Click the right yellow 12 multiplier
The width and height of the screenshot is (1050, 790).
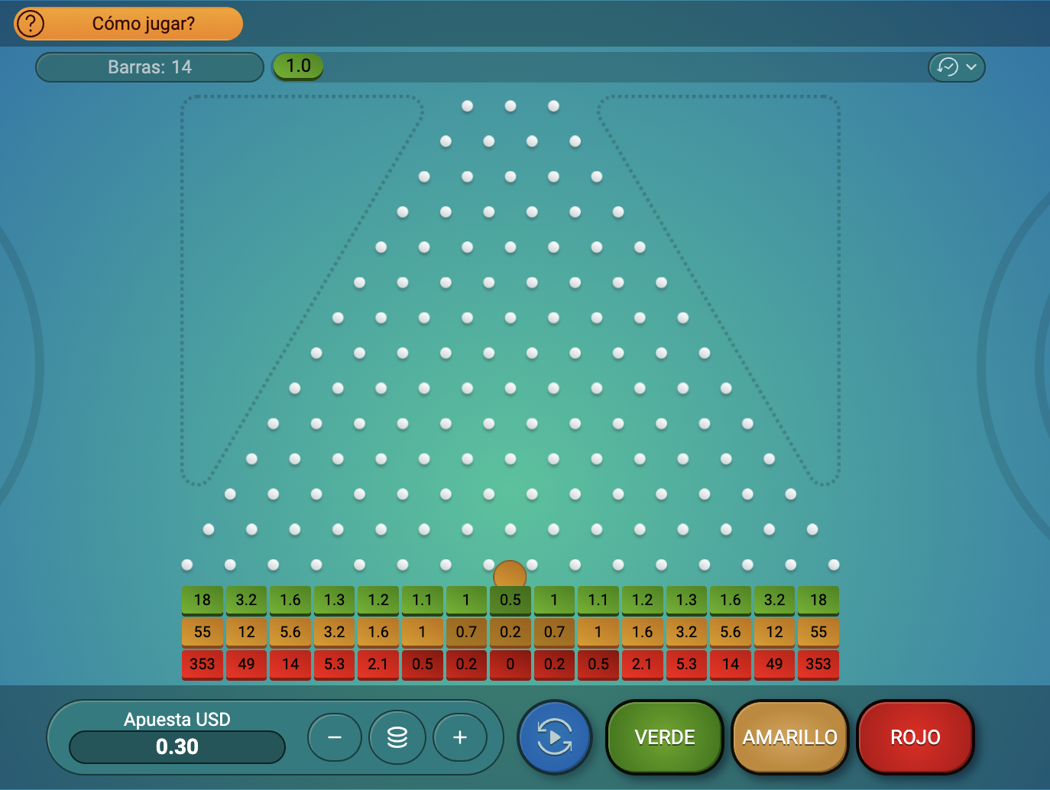click(774, 633)
